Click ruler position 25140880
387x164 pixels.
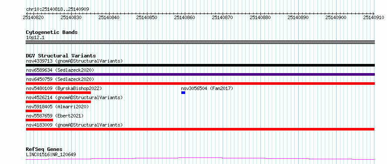260,17
